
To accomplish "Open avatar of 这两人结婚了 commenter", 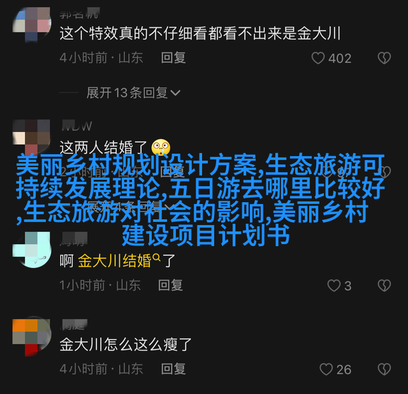I will (32, 136).
